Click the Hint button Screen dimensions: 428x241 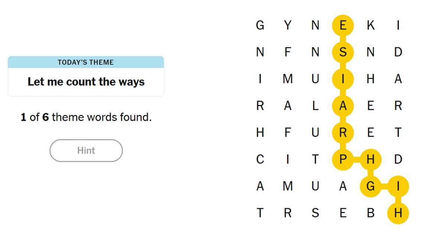tap(86, 150)
